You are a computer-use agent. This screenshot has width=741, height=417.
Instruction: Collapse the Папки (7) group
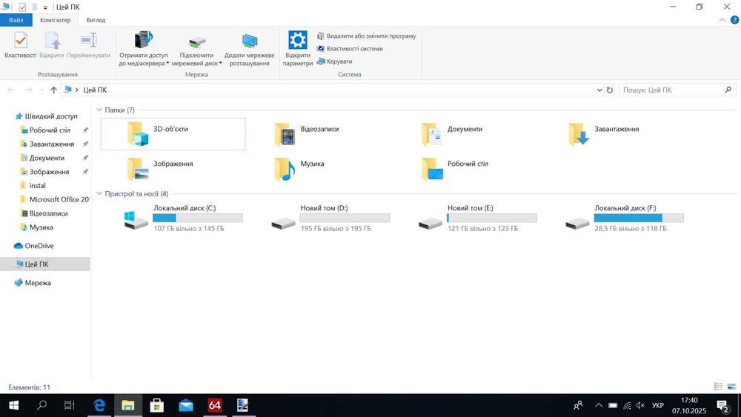[x=99, y=110]
